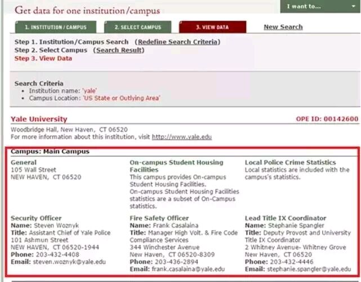Click the Security Officer phone 203-432-4408

(57, 254)
